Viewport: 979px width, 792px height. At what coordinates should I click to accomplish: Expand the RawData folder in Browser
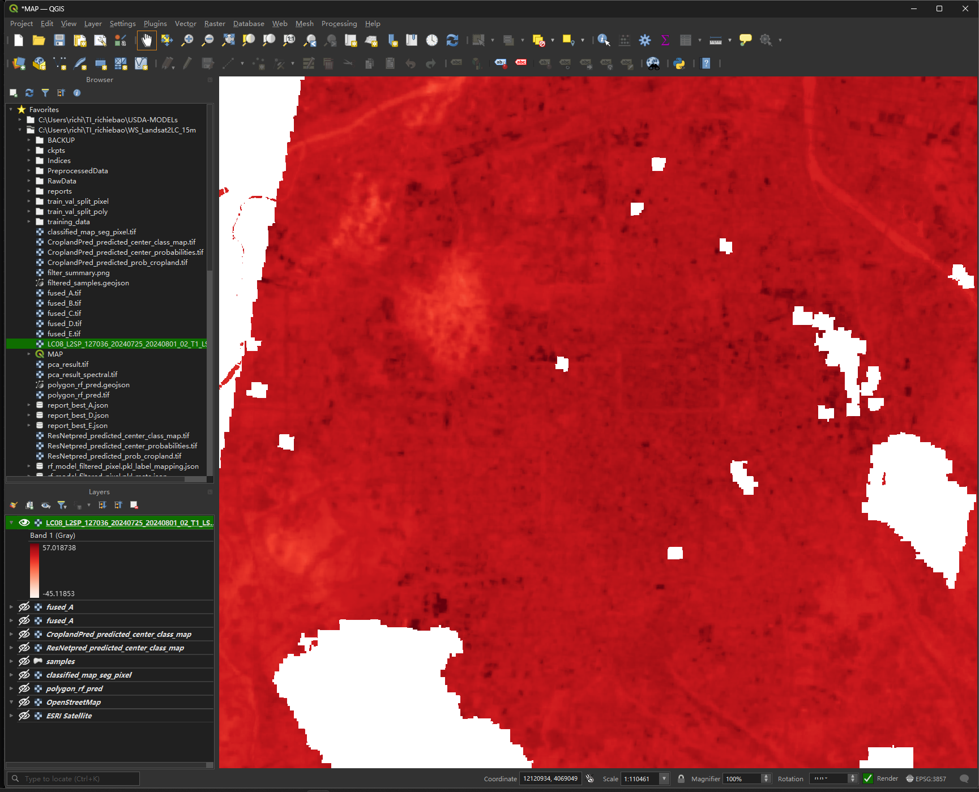coord(30,181)
